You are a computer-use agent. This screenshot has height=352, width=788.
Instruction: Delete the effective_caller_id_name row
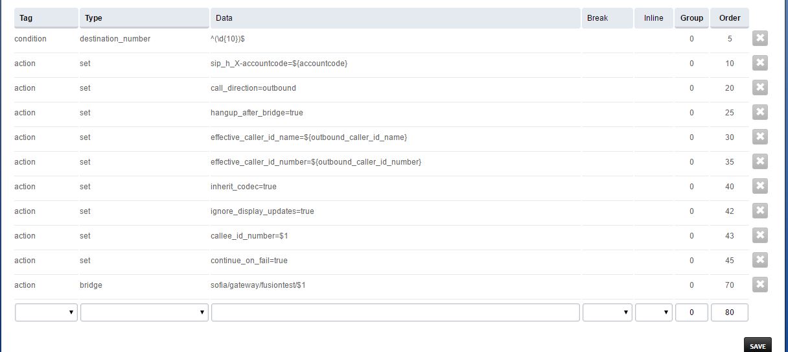pyautogui.click(x=760, y=137)
